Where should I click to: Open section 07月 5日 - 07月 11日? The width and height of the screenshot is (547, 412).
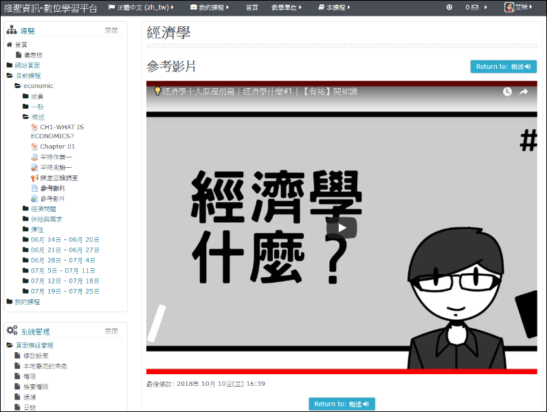tap(63, 270)
